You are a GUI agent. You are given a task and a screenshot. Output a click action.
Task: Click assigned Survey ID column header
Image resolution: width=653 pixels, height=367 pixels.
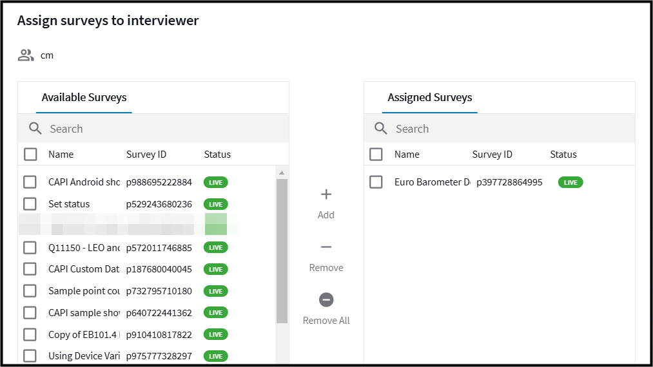coord(492,155)
